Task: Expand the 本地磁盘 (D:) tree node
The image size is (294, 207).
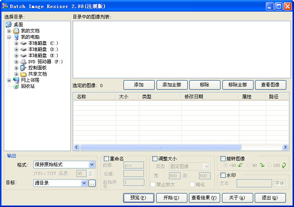Action: pos(17,49)
